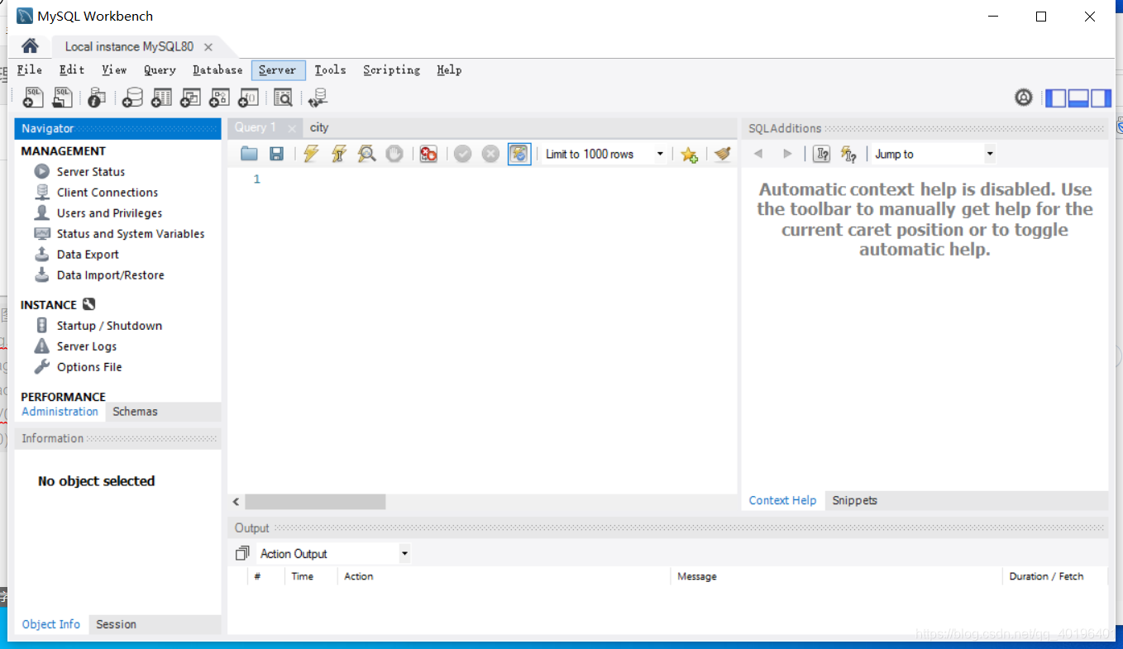Go back in context help
Viewport: 1123px width, 649px height.
click(758, 154)
